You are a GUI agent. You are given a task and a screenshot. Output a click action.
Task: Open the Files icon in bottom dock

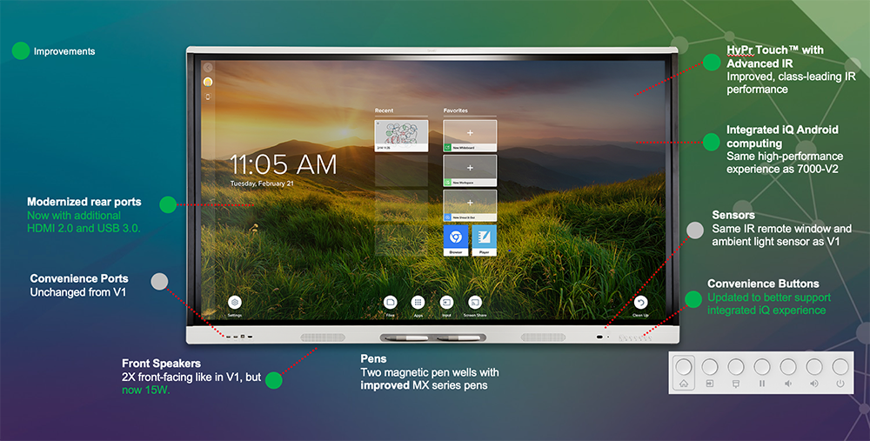click(x=390, y=302)
